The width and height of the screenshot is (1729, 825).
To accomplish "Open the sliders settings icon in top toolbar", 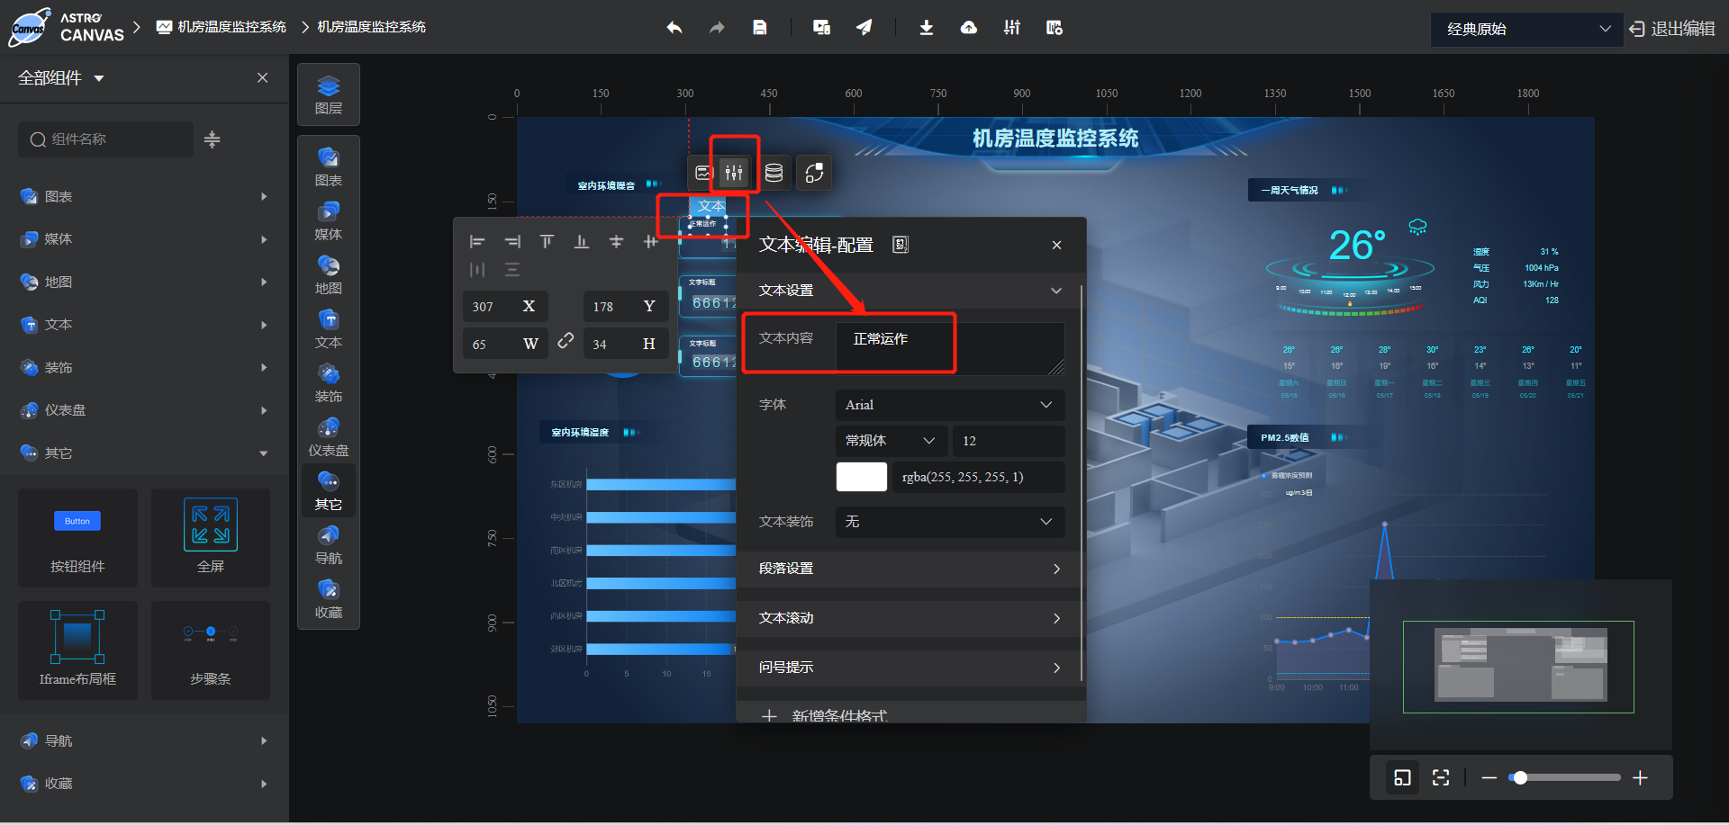I will coord(1012,28).
